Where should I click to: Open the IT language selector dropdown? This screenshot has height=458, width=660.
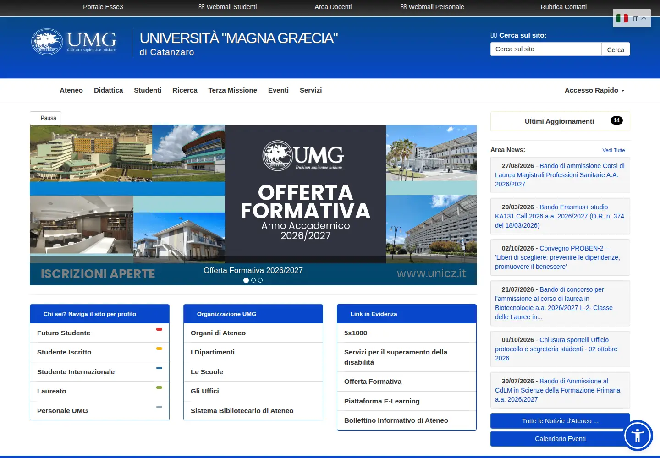click(x=632, y=18)
